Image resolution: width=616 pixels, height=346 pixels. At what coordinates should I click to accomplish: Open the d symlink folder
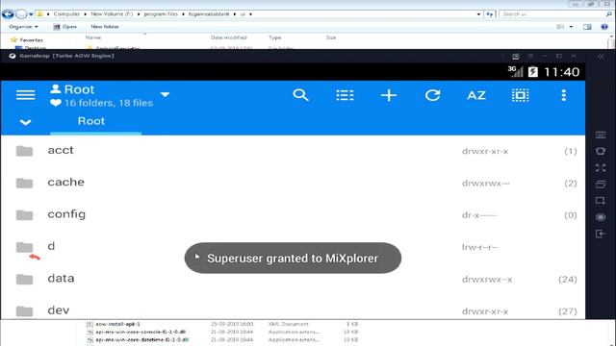click(293, 247)
